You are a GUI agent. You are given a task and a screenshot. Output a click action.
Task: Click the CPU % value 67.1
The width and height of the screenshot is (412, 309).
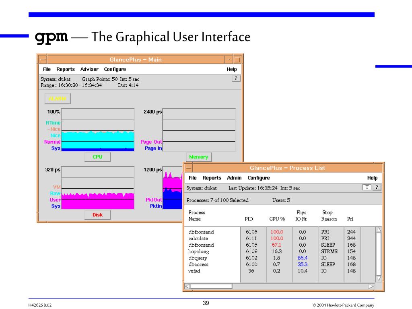(276, 245)
